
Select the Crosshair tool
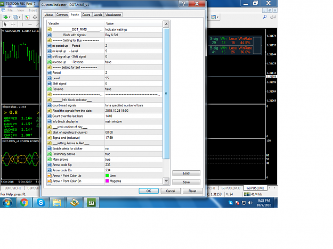click(x=13, y=24)
